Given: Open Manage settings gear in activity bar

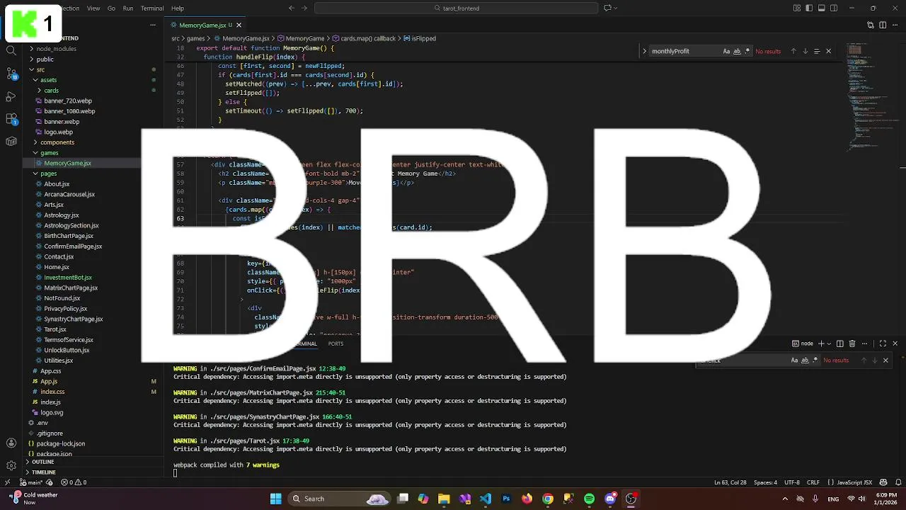Looking at the screenshot, I should (x=11, y=465).
